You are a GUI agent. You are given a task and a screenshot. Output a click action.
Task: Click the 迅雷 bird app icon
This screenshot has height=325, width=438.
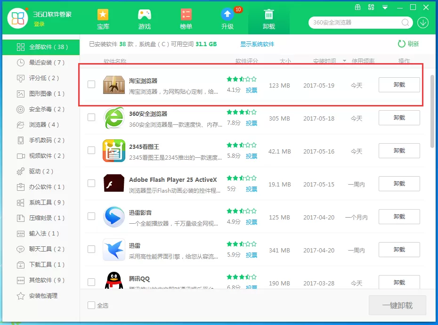(x=114, y=250)
